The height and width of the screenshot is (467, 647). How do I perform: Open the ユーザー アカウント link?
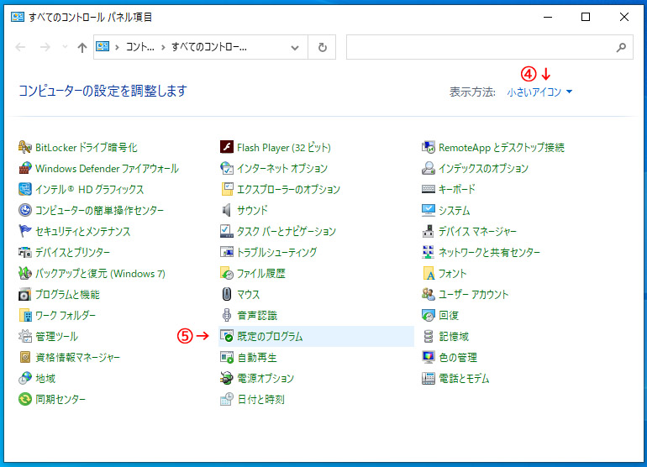473,294
